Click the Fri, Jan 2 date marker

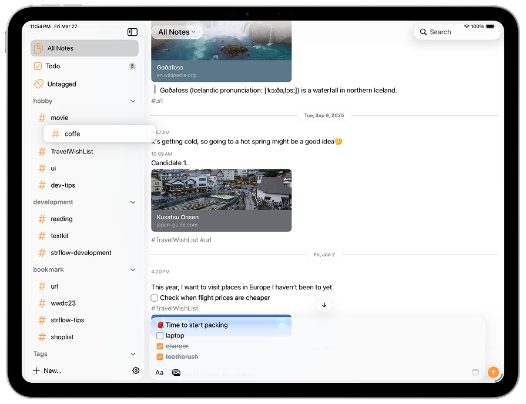pos(324,255)
